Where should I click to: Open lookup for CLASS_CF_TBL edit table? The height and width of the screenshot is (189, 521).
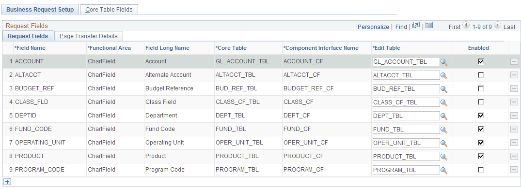coord(444,103)
